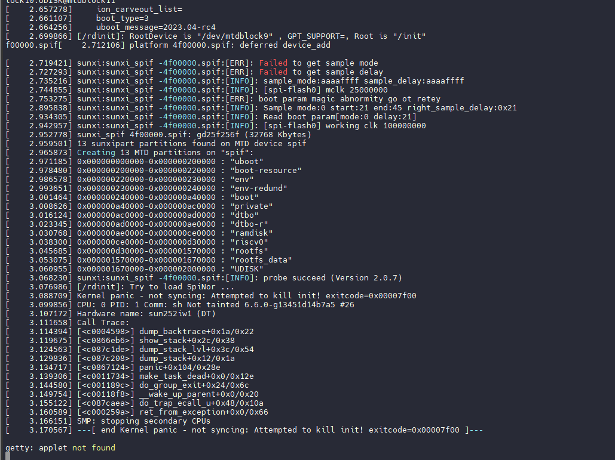The width and height of the screenshot is (615, 460).
Task: Click the "riscv0" partition entry
Action: pyautogui.click(x=249, y=242)
